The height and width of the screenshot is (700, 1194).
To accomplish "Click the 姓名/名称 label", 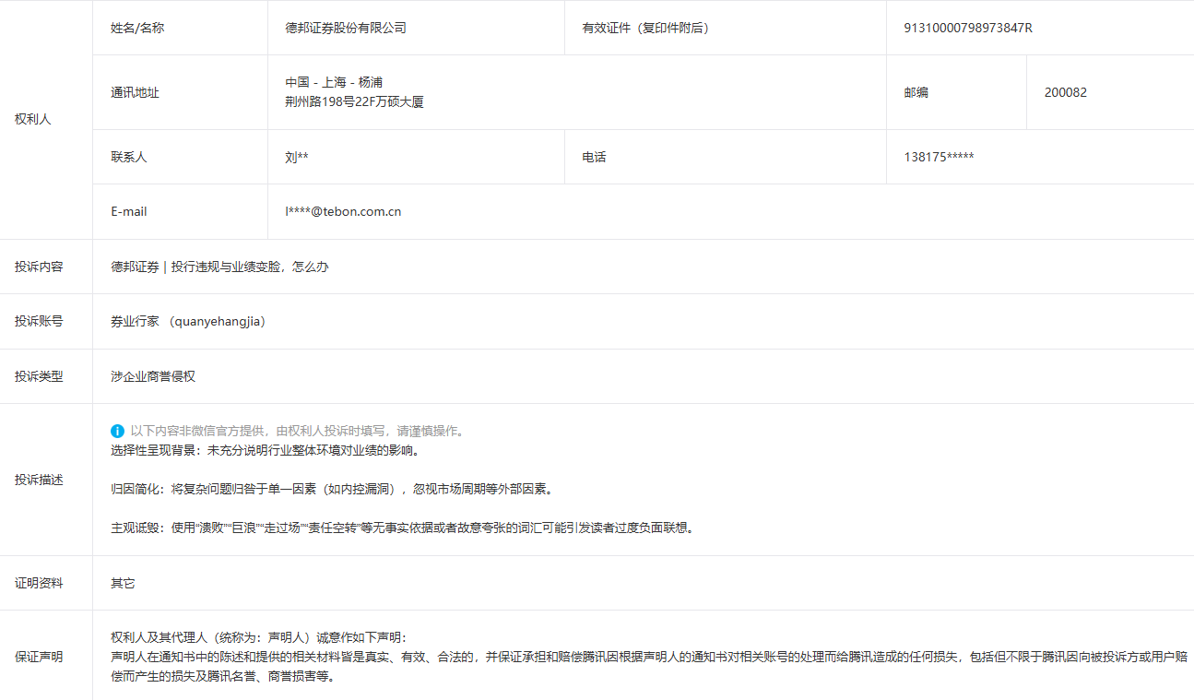I will (137, 28).
